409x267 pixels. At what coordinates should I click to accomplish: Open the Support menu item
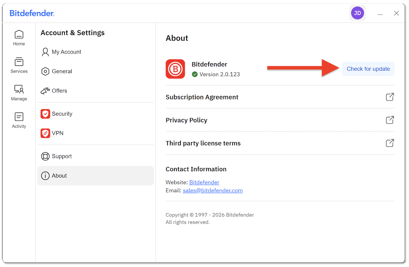coord(96,156)
